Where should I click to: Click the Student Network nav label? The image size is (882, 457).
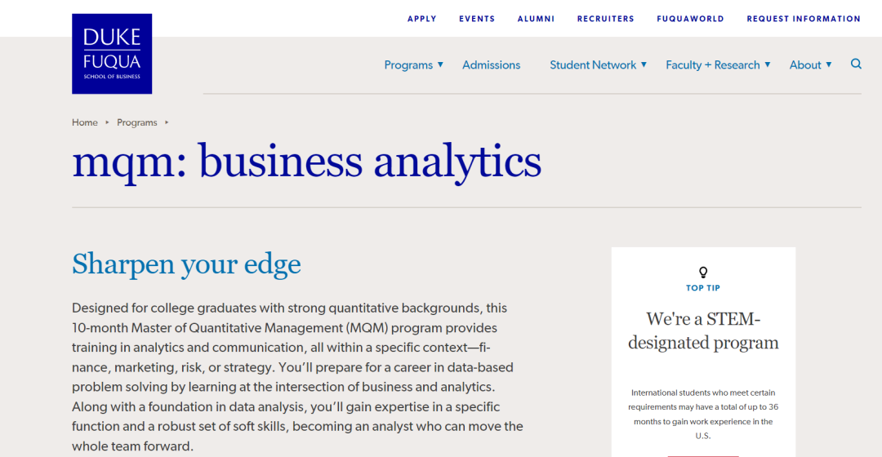[x=593, y=65]
